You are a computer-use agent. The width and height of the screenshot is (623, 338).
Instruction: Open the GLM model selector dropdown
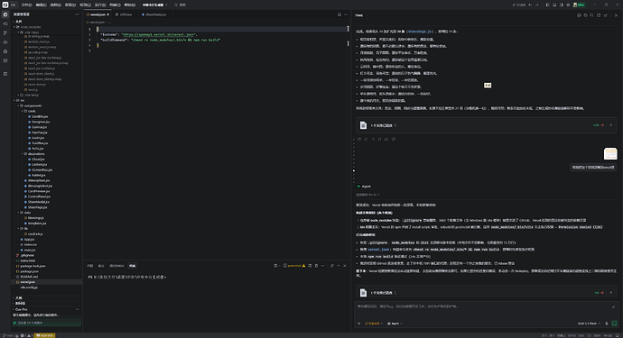click(x=589, y=324)
